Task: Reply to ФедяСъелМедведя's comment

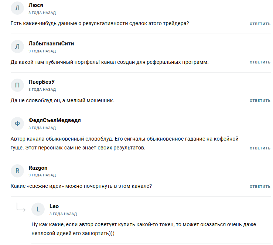Action: tap(260, 148)
